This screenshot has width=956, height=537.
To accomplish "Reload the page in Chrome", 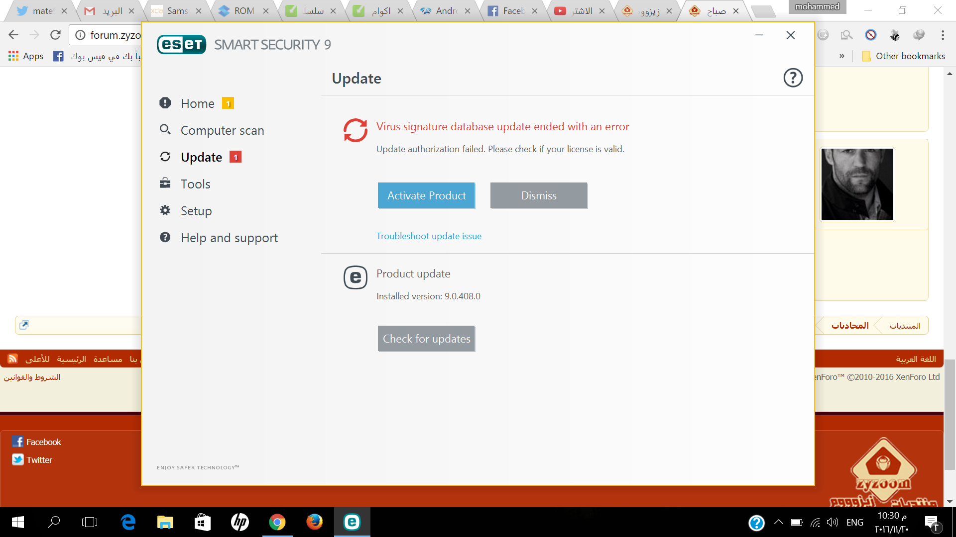I will point(55,35).
